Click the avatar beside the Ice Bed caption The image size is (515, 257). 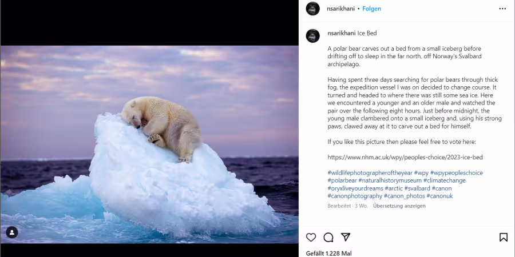(x=312, y=36)
